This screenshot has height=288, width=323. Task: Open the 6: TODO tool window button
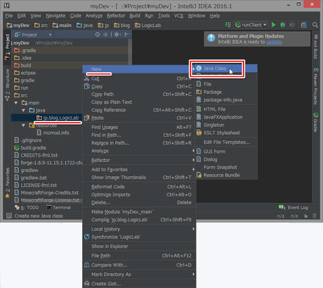pyautogui.click(x=26, y=208)
